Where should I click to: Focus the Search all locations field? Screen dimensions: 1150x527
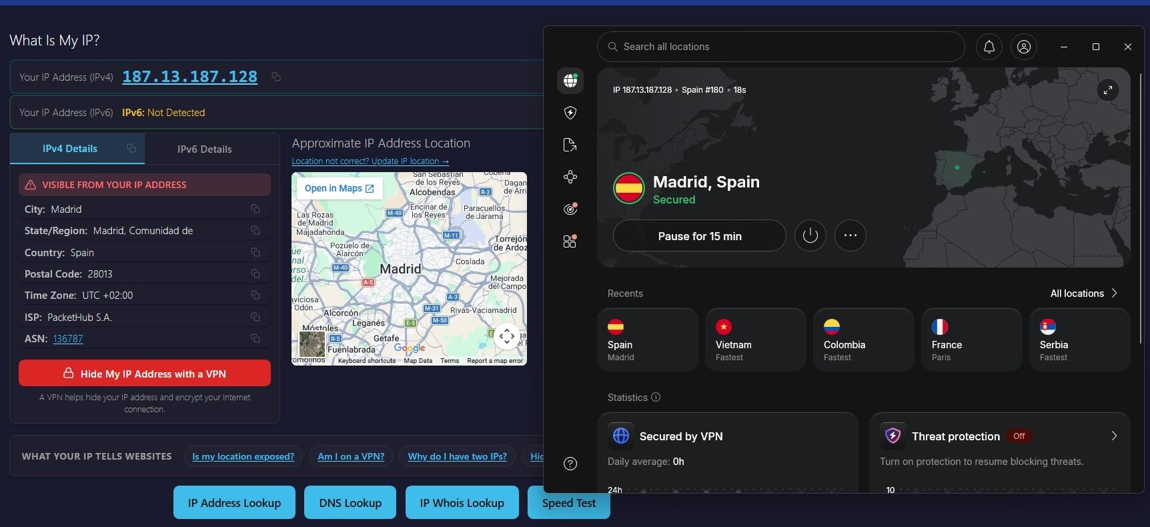780,47
